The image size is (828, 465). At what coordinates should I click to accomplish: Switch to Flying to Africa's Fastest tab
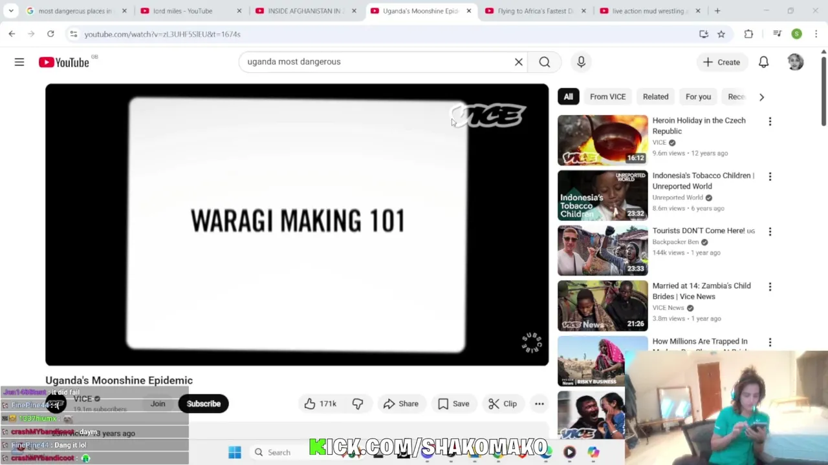pyautogui.click(x=535, y=11)
